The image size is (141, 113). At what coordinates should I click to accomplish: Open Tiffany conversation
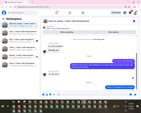pos(20,49)
